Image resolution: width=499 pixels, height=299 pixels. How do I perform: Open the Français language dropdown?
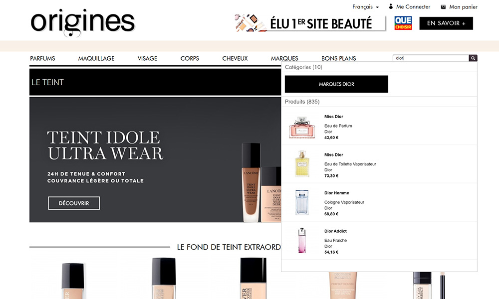click(365, 7)
